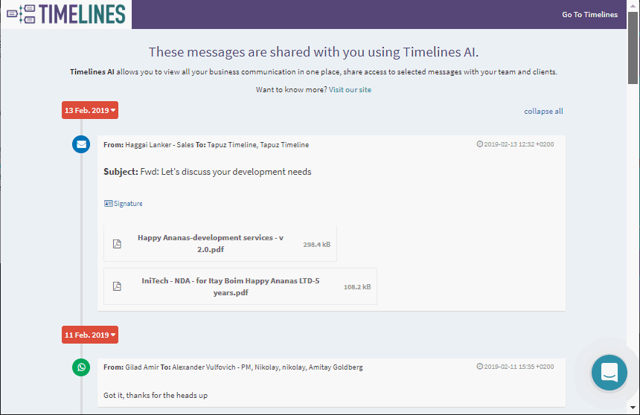Click PDF icon for IniTech NDA file
The height and width of the screenshot is (415, 640).
pos(117,286)
